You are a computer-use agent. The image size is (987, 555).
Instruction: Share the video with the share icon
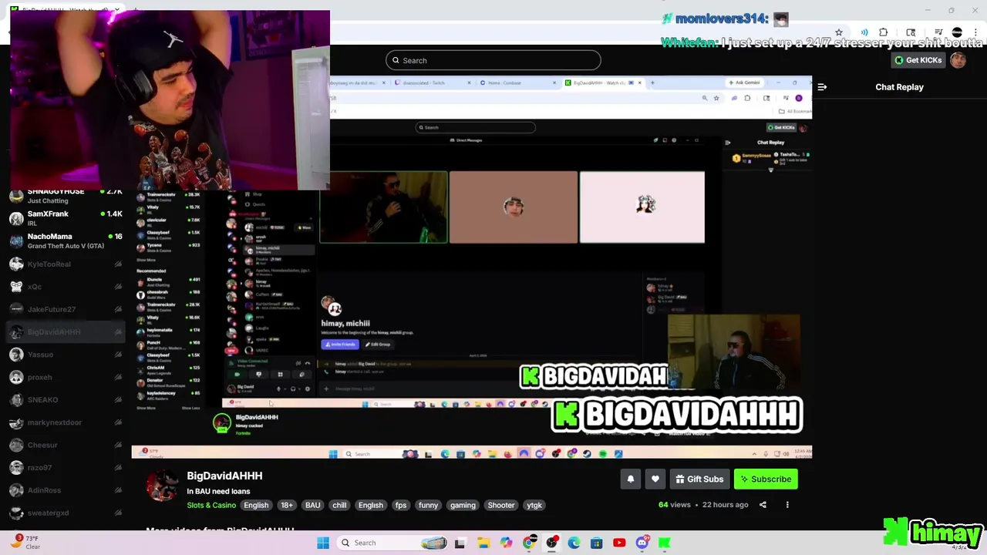pos(763,505)
